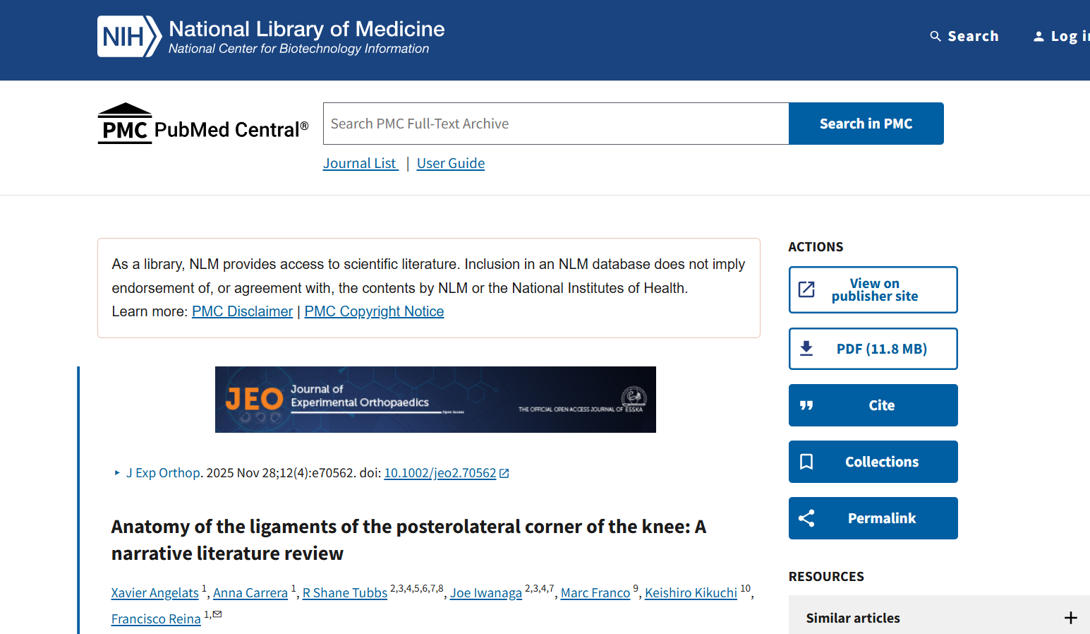Open the User Guide link
The image size is (1090, 634).
(451, 163)
